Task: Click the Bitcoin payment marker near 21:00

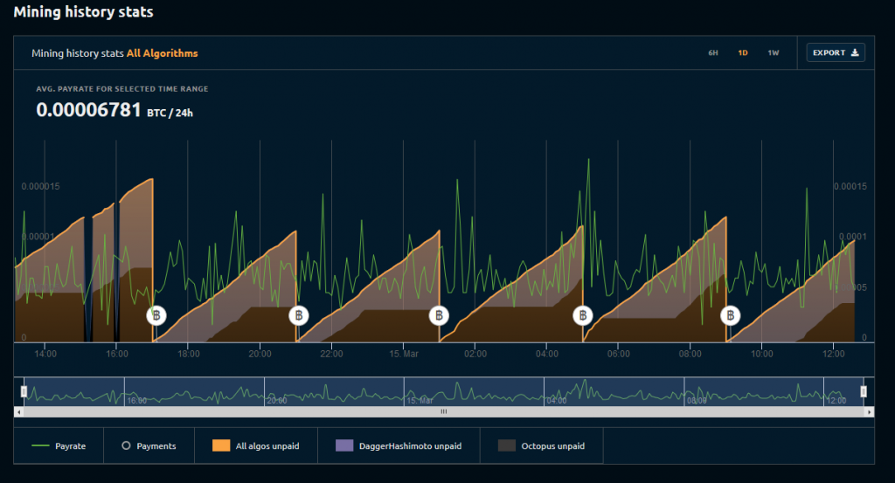Action: (299, 315)
